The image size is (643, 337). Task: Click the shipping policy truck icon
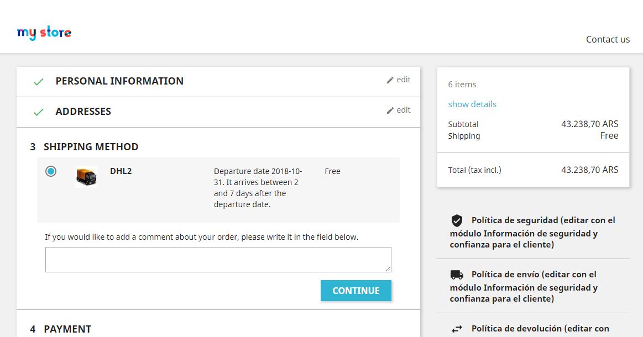pyautogui.click(x=457, y=275)
